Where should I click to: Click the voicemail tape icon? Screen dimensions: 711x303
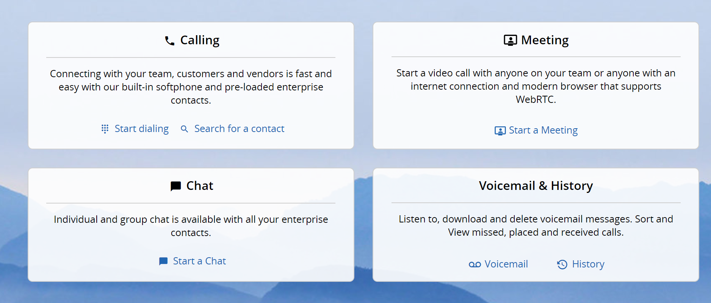[475, 264]
